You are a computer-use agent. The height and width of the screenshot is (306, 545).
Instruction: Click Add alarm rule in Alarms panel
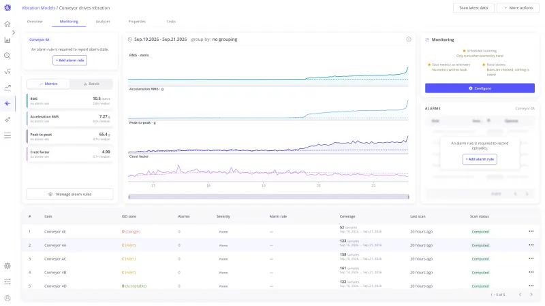pos(480,159)
